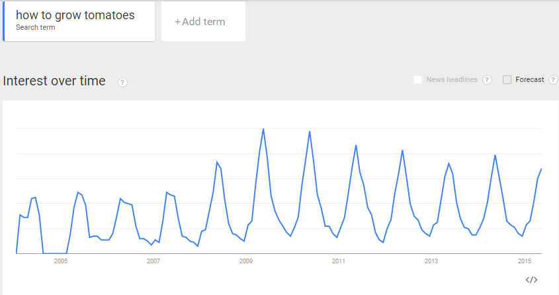Click the 2010 peak on the blue line
Screen dimensions: 559x295
pos(310,132)
